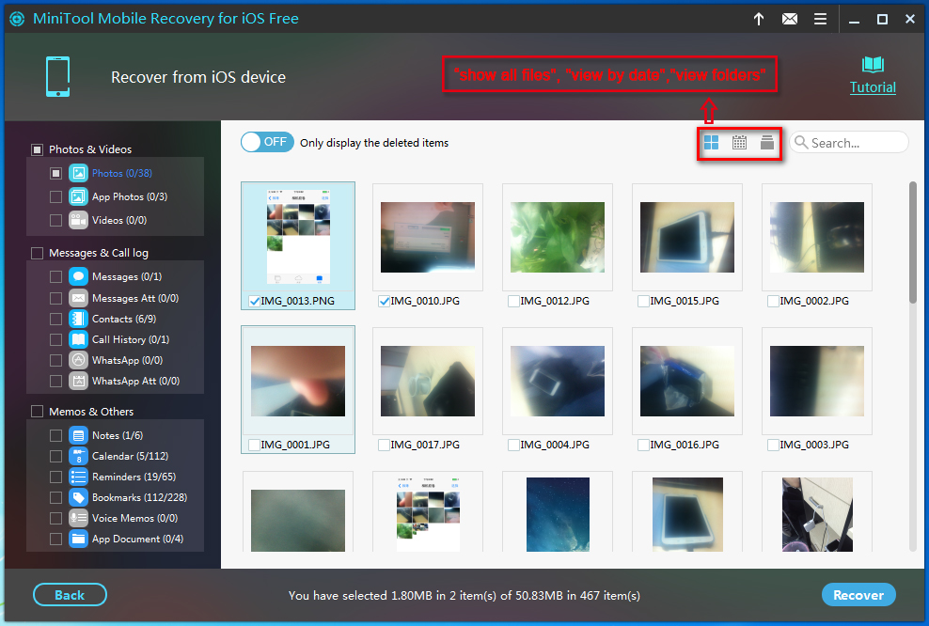Click the App Photos category icon
Image resolution: width=929 pixels, height=626 pixels.
78,196
